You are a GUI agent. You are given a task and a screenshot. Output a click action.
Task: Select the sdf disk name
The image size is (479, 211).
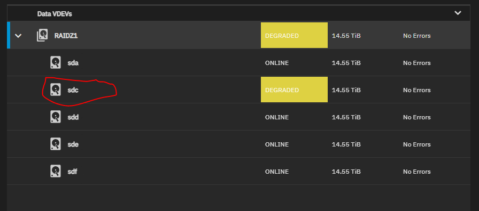point(72,172)
